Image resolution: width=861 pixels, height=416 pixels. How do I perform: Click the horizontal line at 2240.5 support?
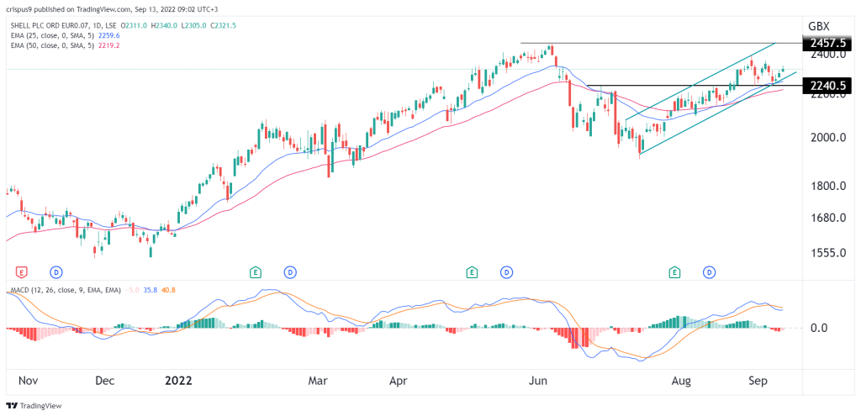pyautogui.click(x=694, y=86)
